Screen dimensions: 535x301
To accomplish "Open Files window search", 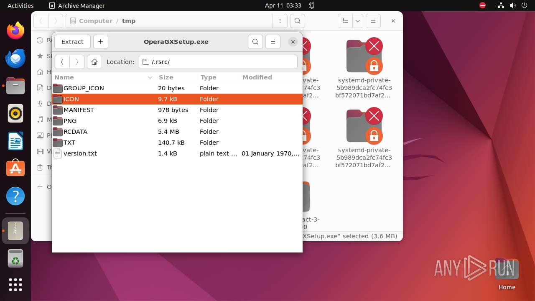I will pos(297,21).
